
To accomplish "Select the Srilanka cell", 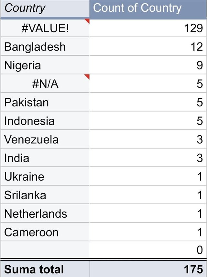I will coord(45,195).
